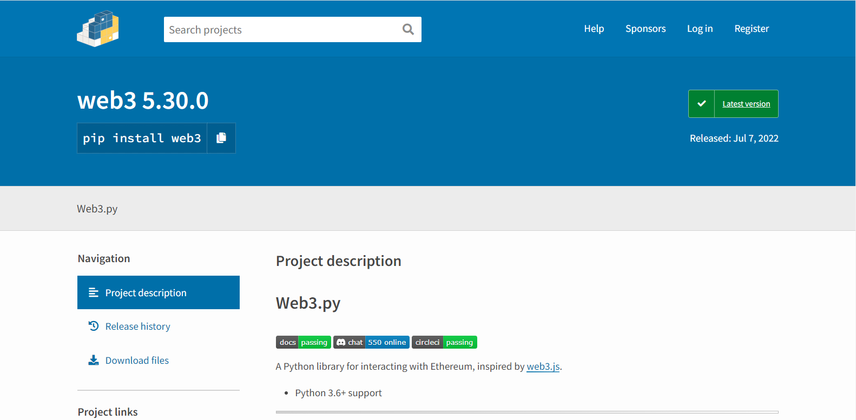Click the Navigation heading
Image resolution: width=856 pixels, height=420 pixels.
104,258
